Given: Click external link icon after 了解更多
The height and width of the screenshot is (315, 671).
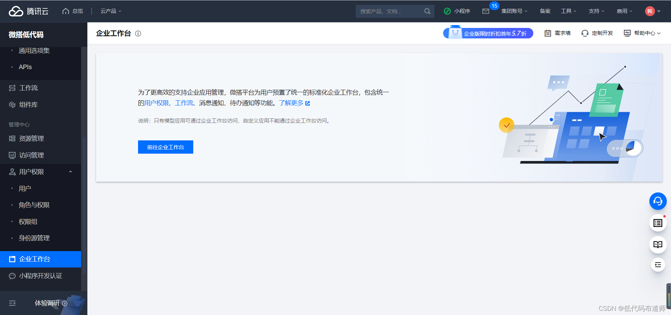Looking at the screenshot, I should point(308,103).
